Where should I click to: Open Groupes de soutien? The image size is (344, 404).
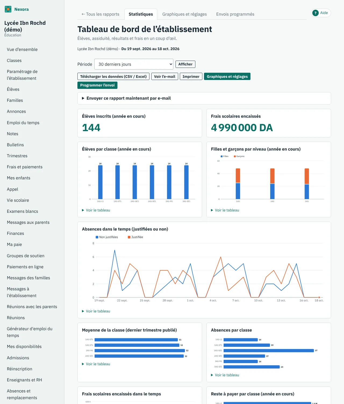pyautogui.click(x=26, y=256)
